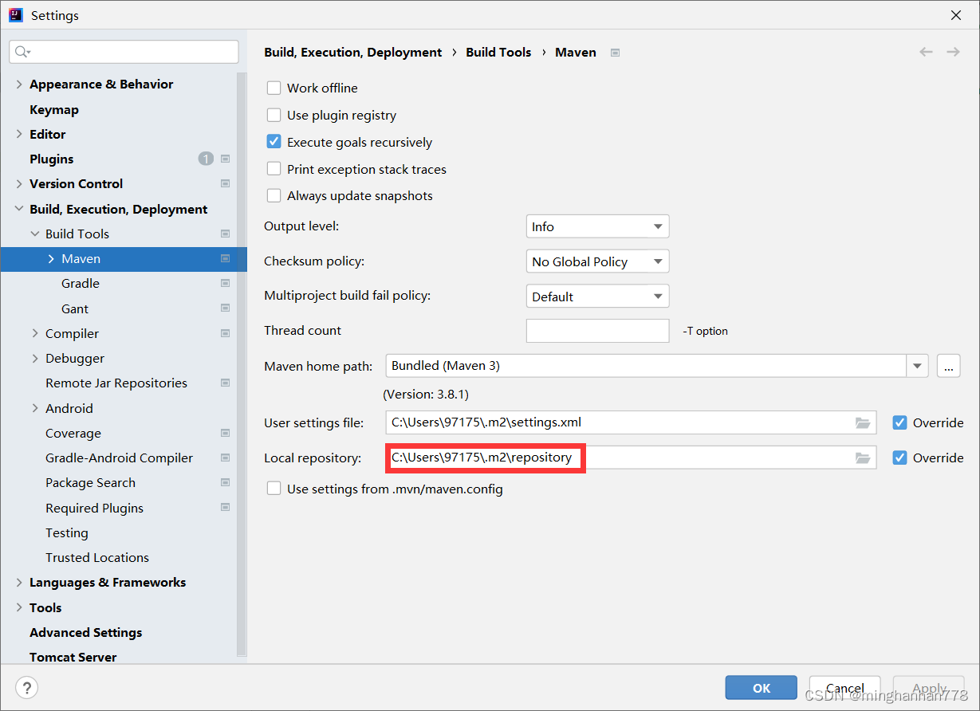
Task: Click the project-level icon beside Gradle-Android Compiler
Action: [x=226, y=458]
